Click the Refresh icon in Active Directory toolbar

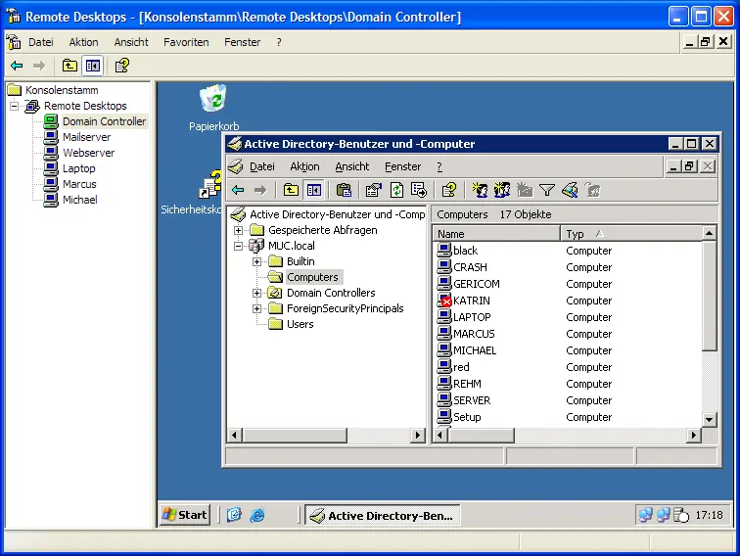click(396, 190)
